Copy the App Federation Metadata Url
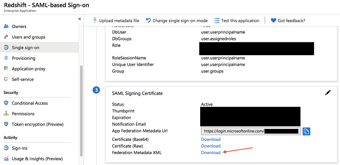Viewport: 340px width, 165px height. click(306, 131)
